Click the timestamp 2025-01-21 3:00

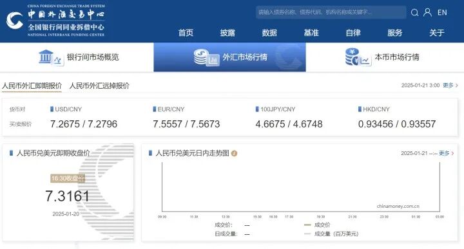420,86
